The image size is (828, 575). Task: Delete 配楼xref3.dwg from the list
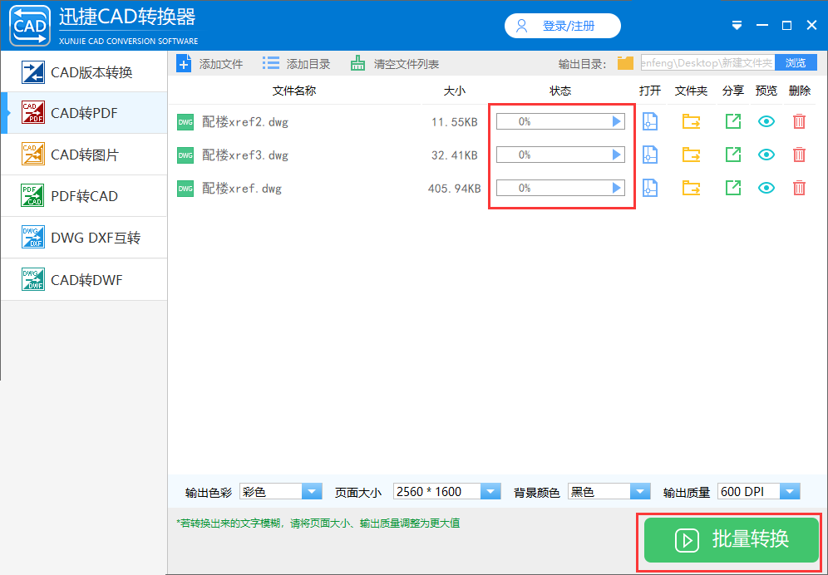(x=799, y=155)
